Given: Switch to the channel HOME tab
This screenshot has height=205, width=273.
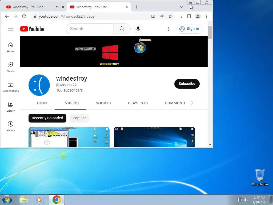Looking at the screenshot, I should [x=42, y=103].
